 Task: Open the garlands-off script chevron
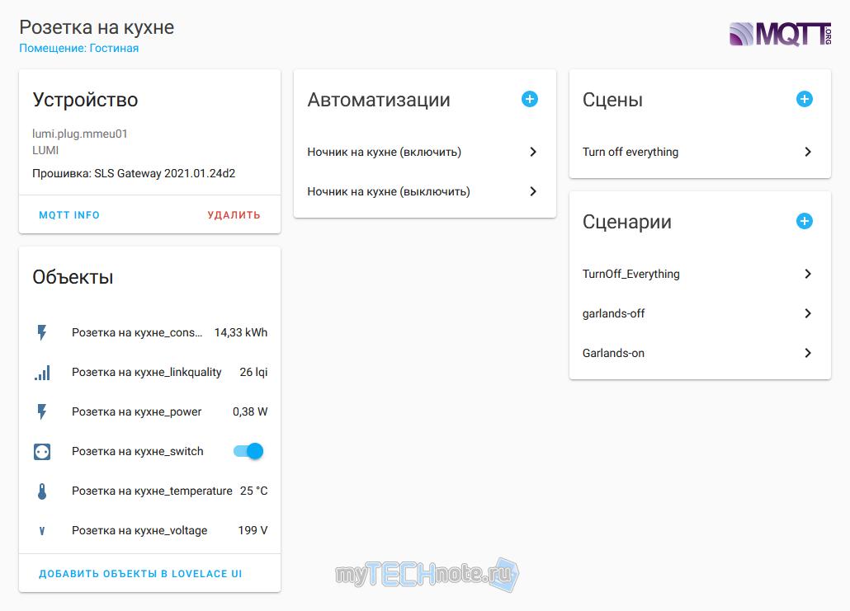pos(808,313)
